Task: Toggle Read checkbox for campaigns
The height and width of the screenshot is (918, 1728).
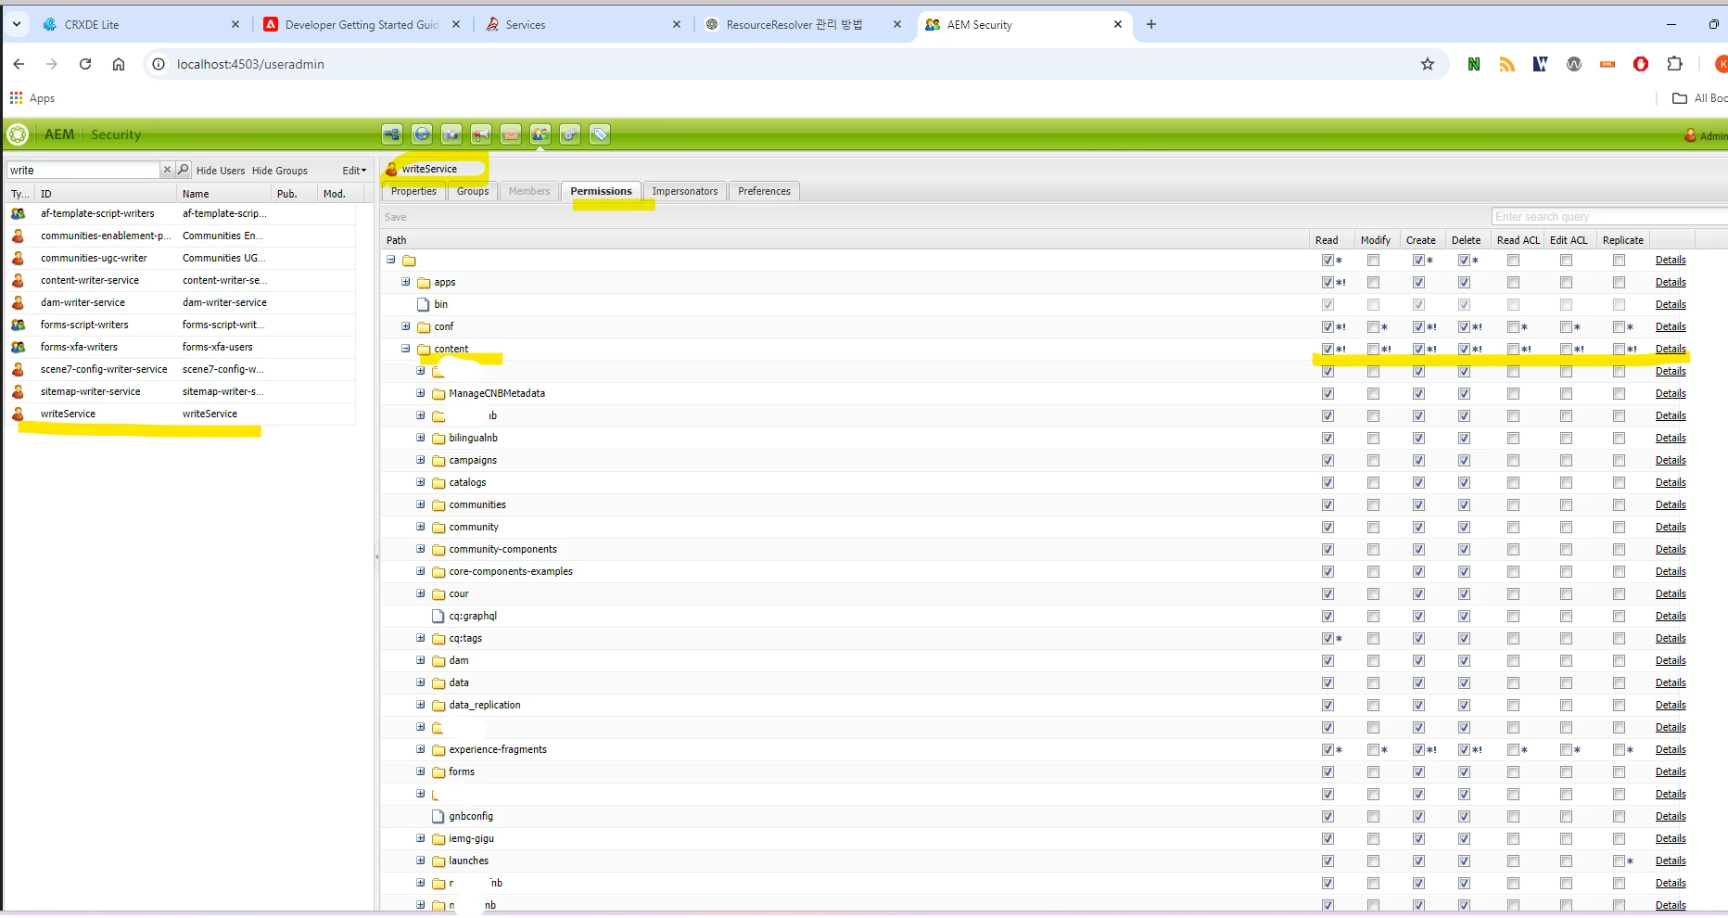Action: tap(1328, 460)
